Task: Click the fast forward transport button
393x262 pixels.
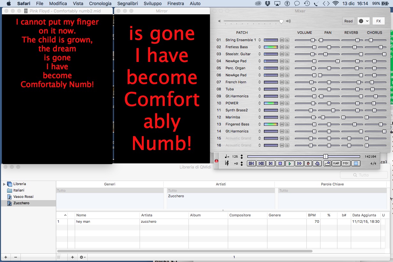Action: click(x=299, y=163)
